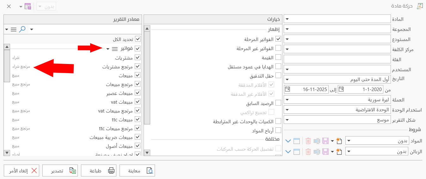The image size is (426, 179).
Task: Open the المستودع dropdown
Action: click(287, 39)
